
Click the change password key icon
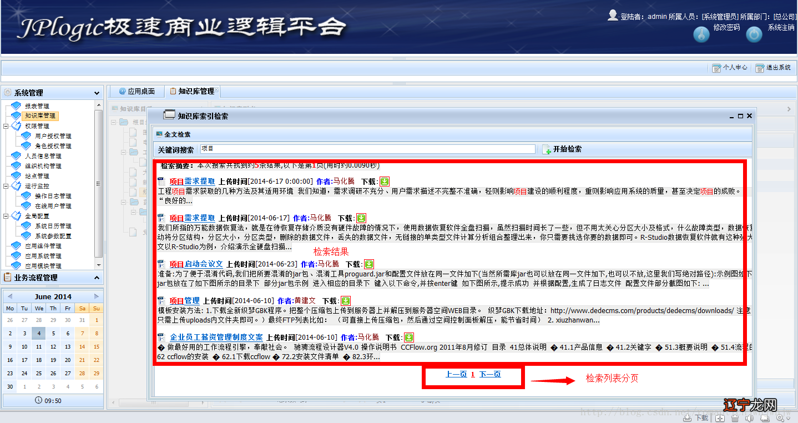click(701, 35)
